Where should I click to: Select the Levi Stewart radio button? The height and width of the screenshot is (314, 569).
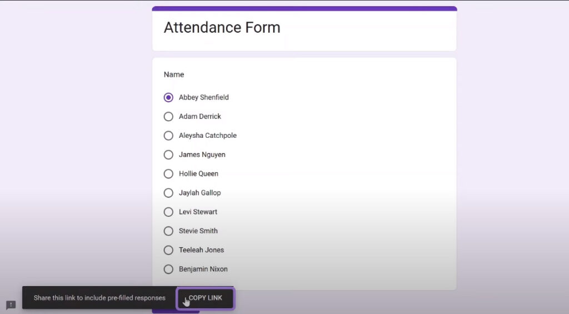tap(168, 212)
